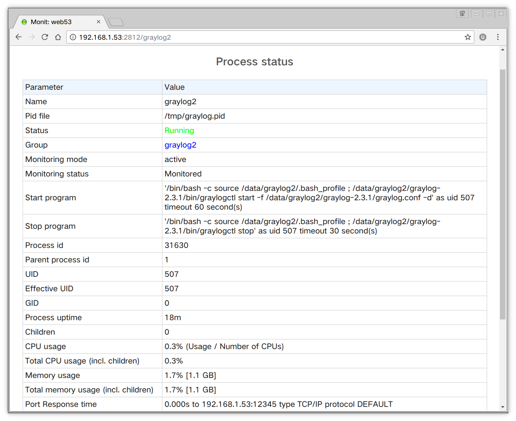Open the uBlock extension icon

point(483,37)
